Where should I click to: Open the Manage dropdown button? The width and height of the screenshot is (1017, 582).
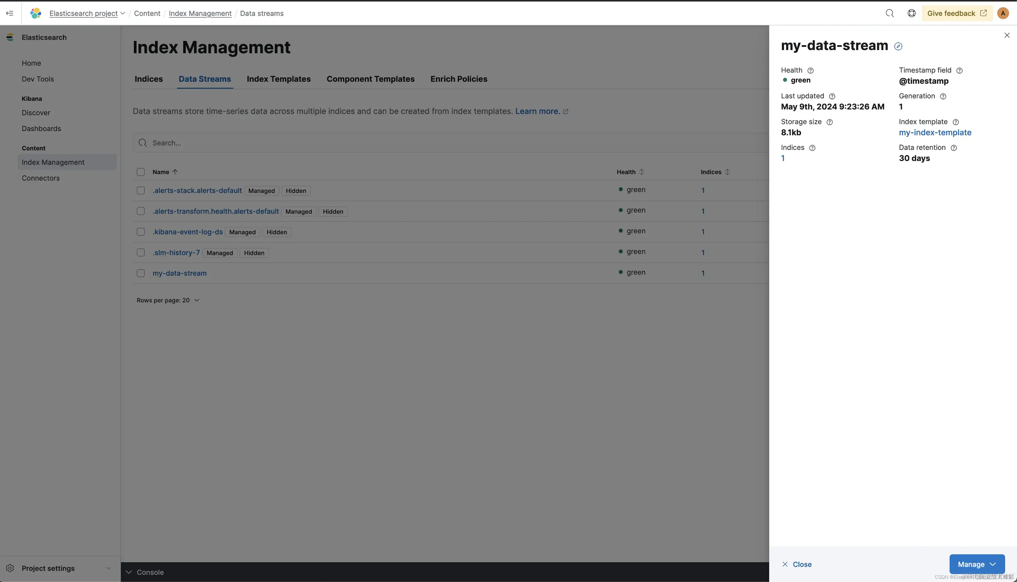(977, 564)
